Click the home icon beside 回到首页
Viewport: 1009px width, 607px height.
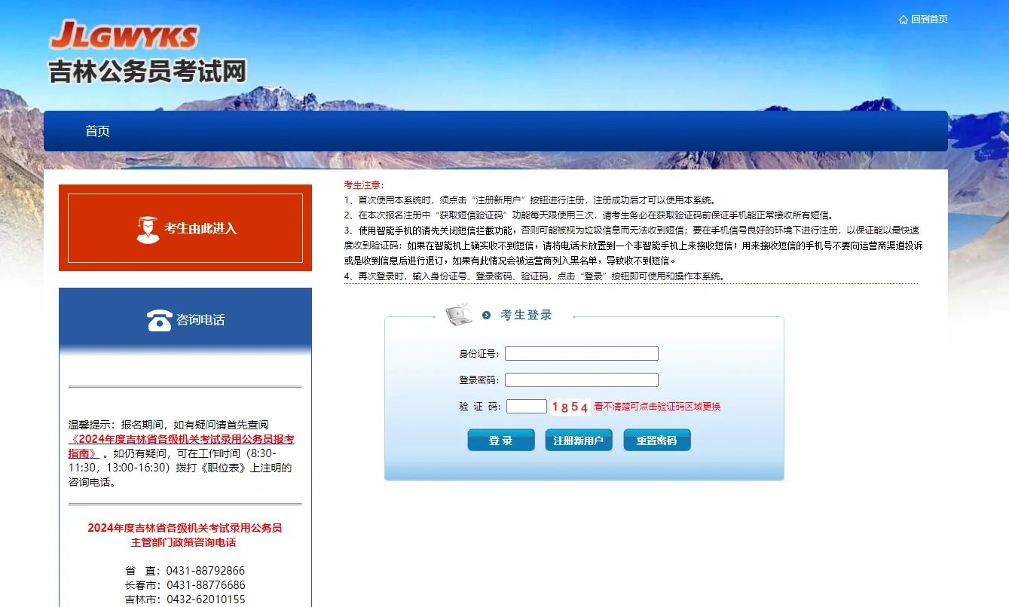click(902, 19)
